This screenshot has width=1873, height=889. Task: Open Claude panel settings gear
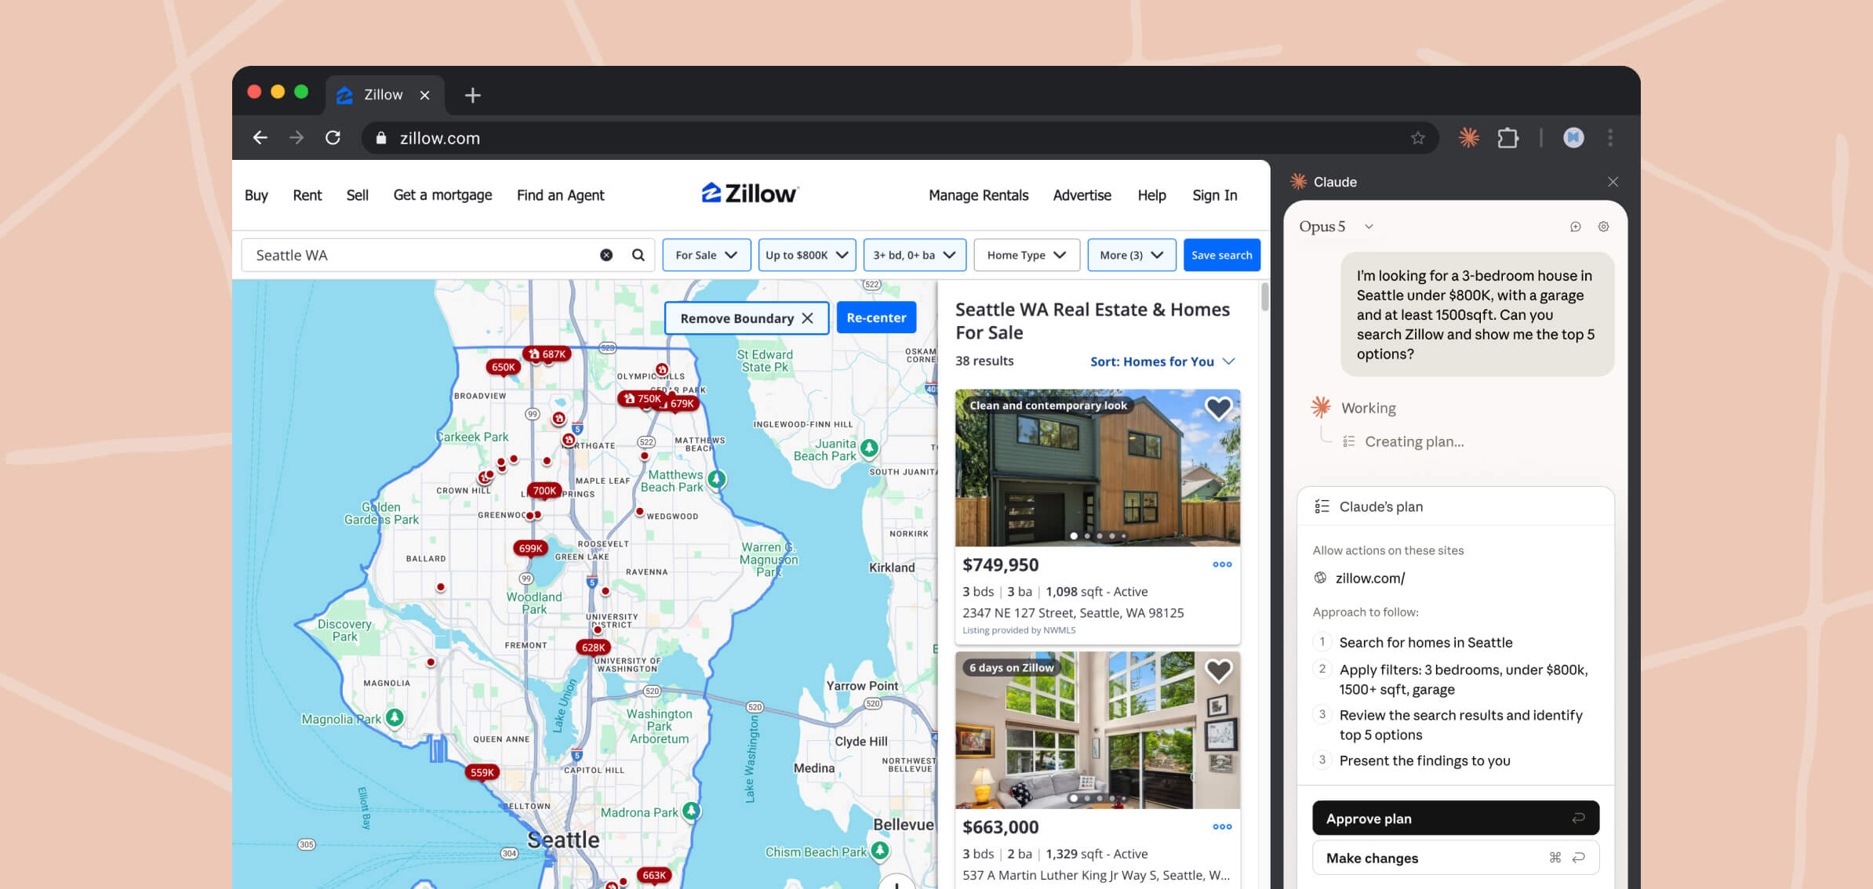(x=1603, y=227)
